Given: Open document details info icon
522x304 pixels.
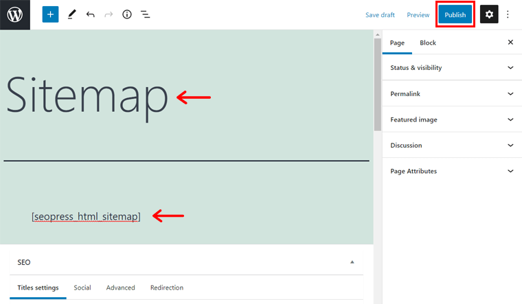Looking at the screenshot, I should [x=127, y=14].
